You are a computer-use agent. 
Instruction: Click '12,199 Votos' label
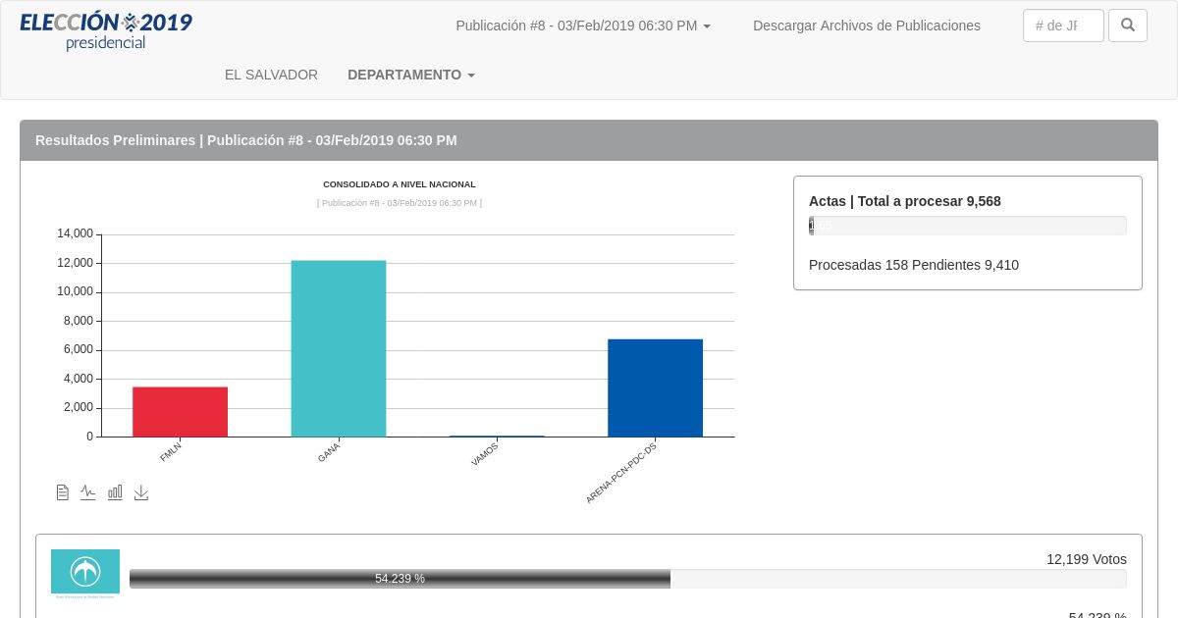(x=1087, y=559)
